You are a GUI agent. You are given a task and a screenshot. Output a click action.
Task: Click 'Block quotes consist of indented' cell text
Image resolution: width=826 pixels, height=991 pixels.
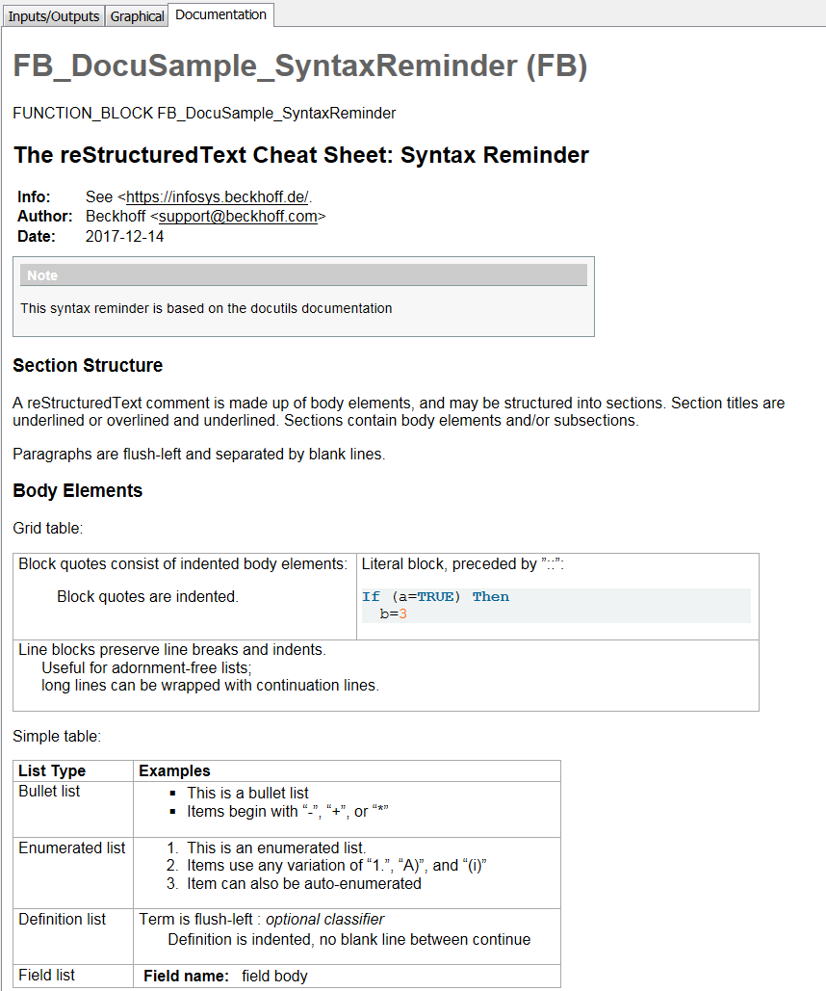[x=183, y=563]
